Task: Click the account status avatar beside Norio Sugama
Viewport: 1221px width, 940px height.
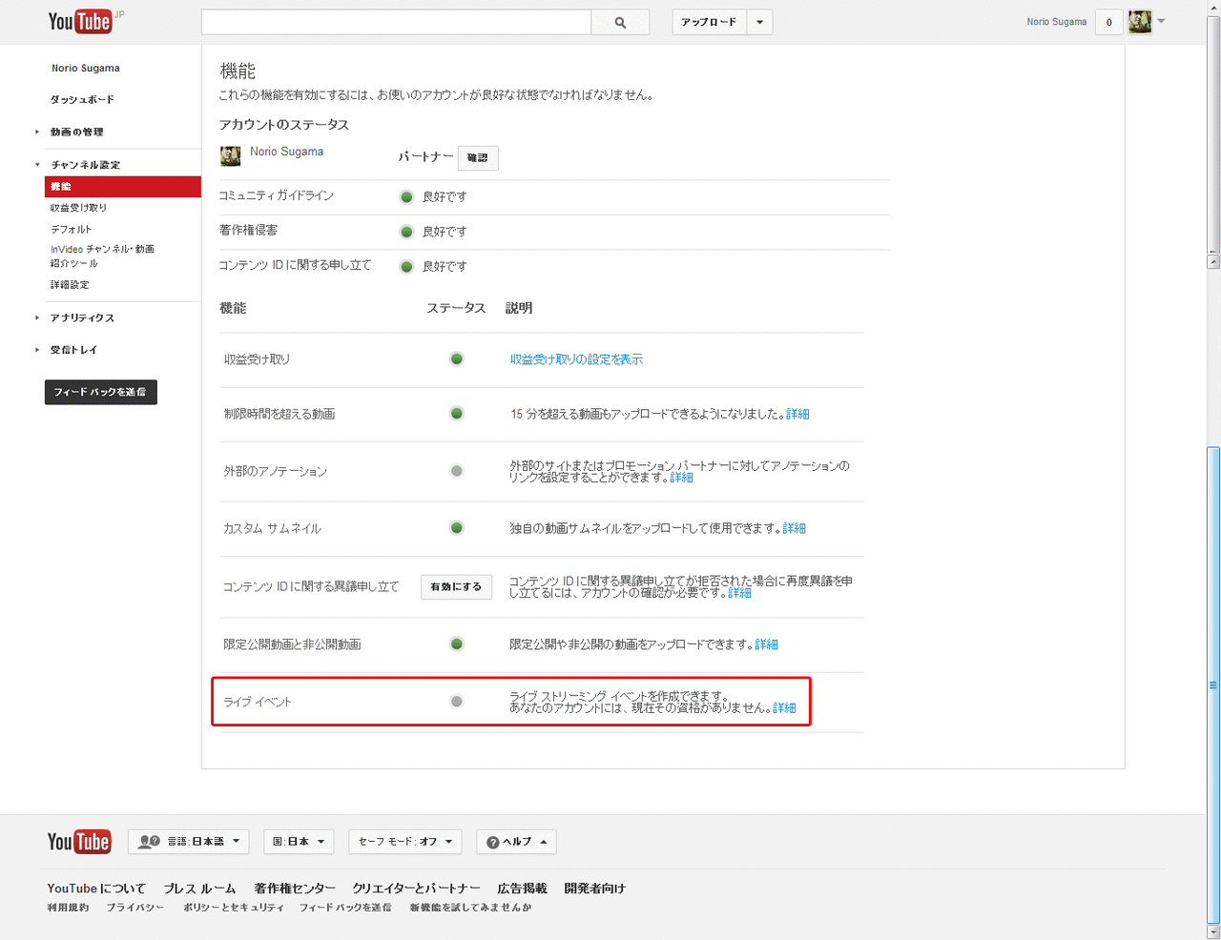Action: 230,156
